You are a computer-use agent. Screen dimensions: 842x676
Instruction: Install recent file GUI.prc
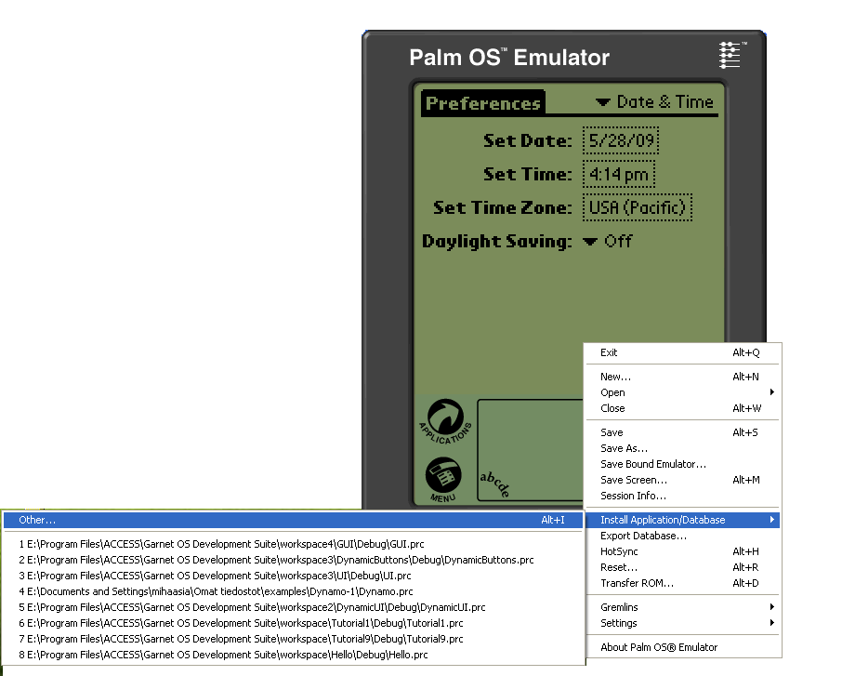tap(293, 544)
